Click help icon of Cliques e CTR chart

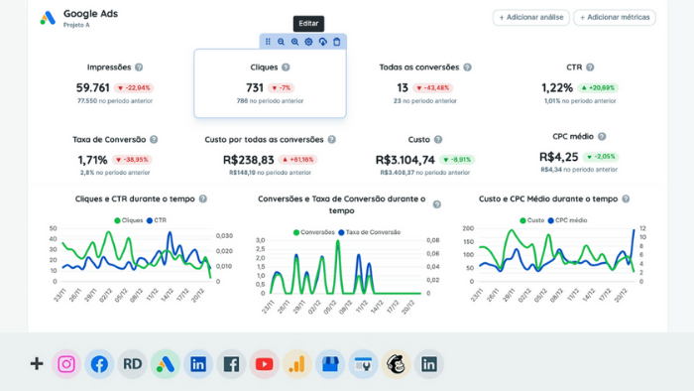pos(202,198)
